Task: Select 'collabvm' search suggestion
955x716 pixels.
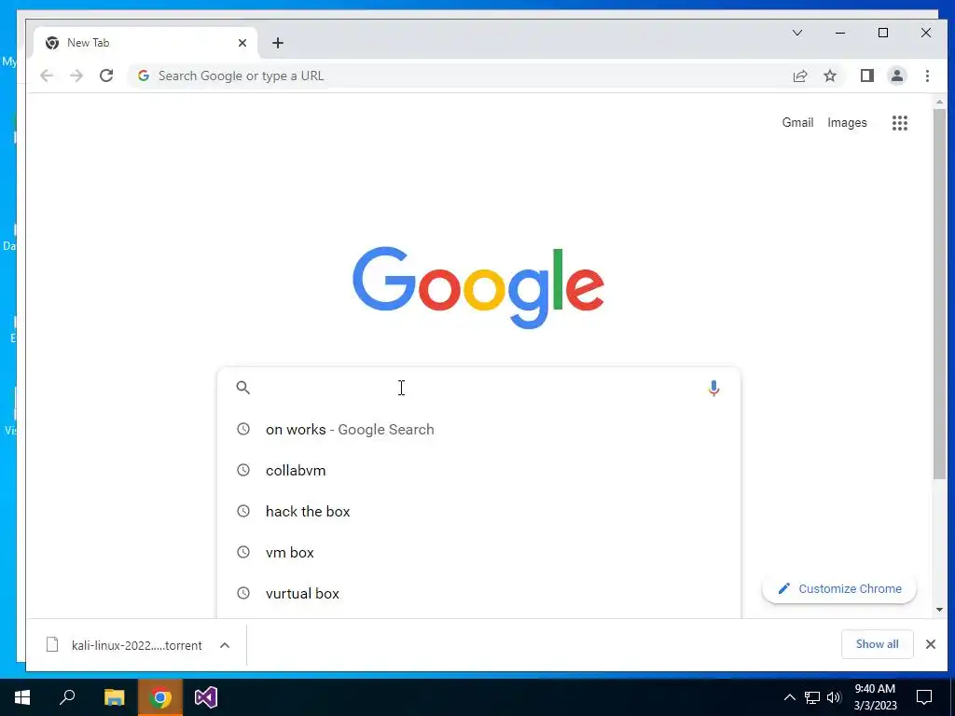Action: [x=478, y=470]
